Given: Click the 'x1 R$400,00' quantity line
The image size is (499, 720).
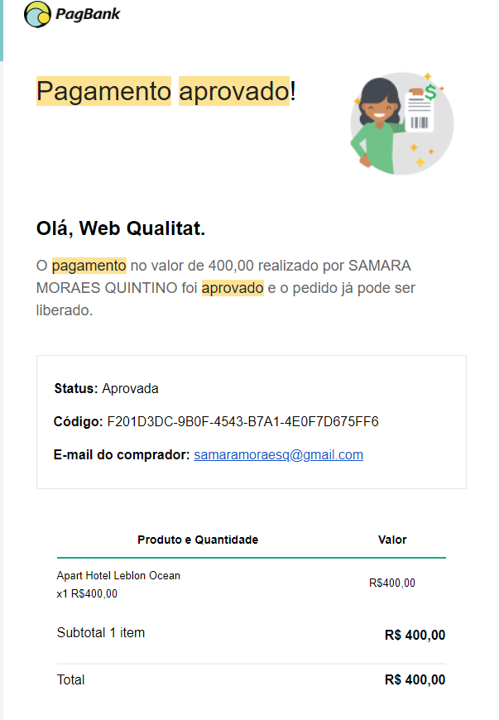Looking at the screenshot, I should click(87, 593).
